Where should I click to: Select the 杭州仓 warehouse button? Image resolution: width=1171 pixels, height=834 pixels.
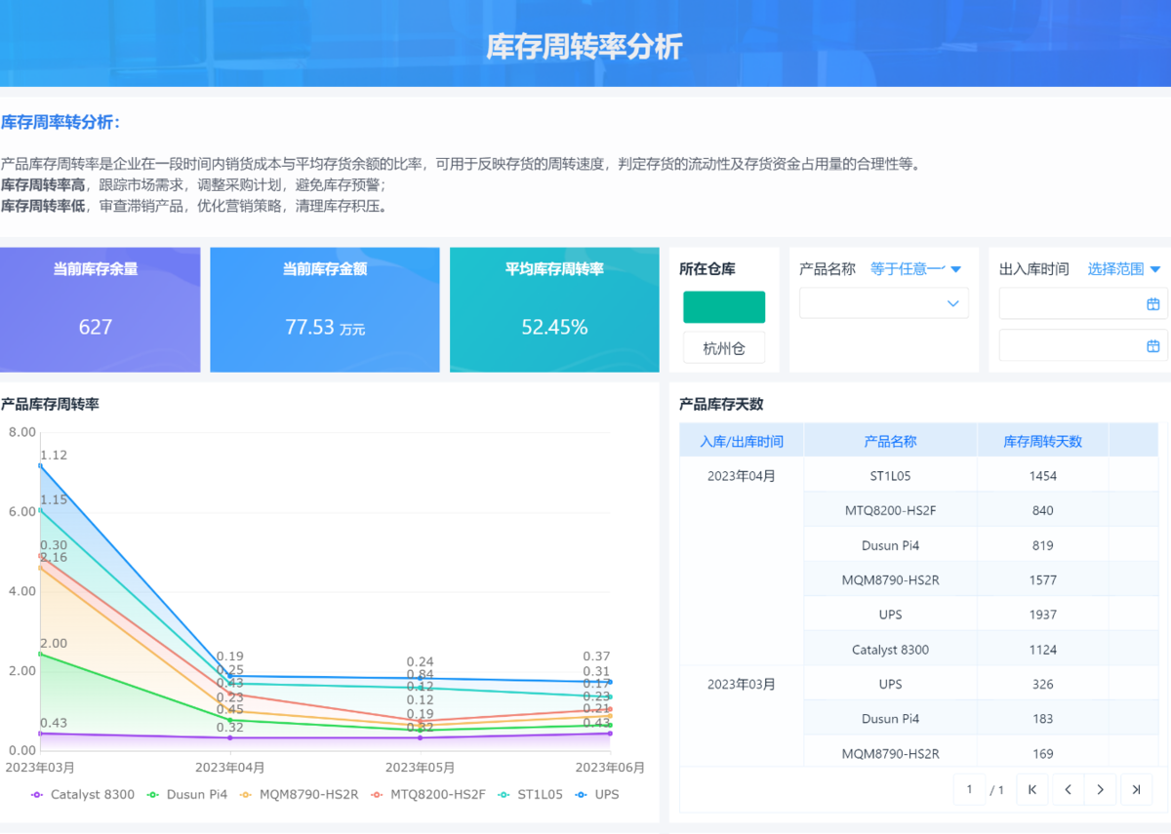(723, 348)
